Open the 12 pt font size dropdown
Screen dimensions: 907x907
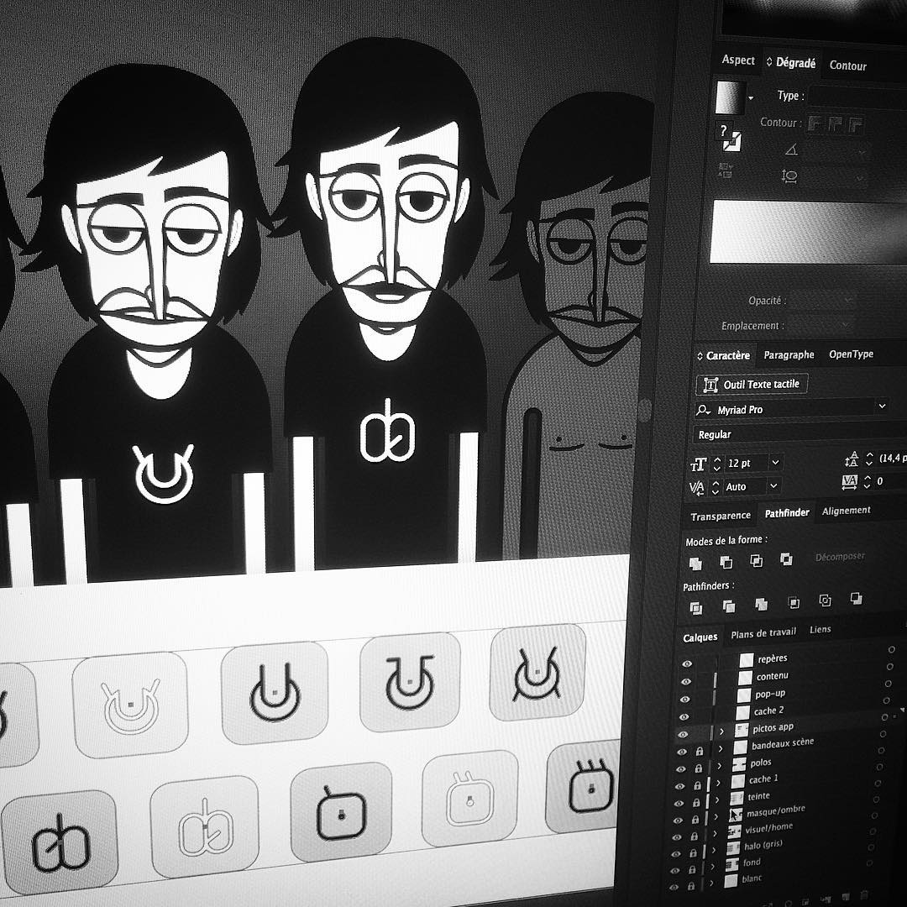pyautogui.click(x=776, y=462)
